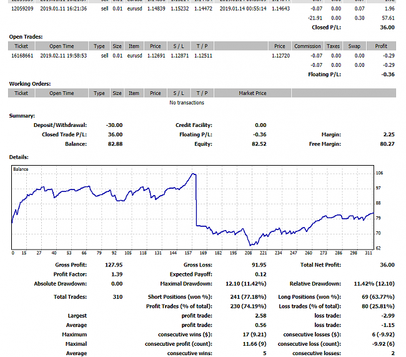The image size is (406, 357).
Task: Select the Deposit/Withdrawal value -30.00
Action: 114,125
